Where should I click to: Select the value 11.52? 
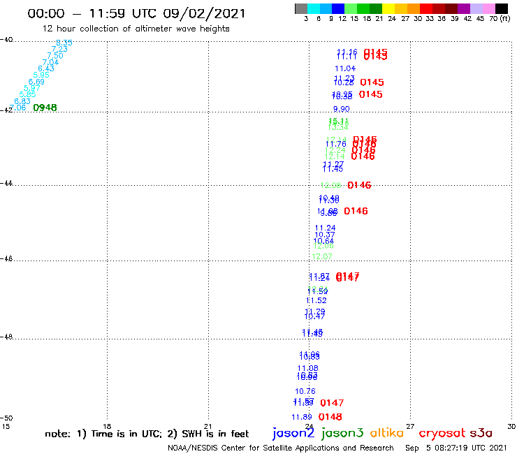point(316,301)
